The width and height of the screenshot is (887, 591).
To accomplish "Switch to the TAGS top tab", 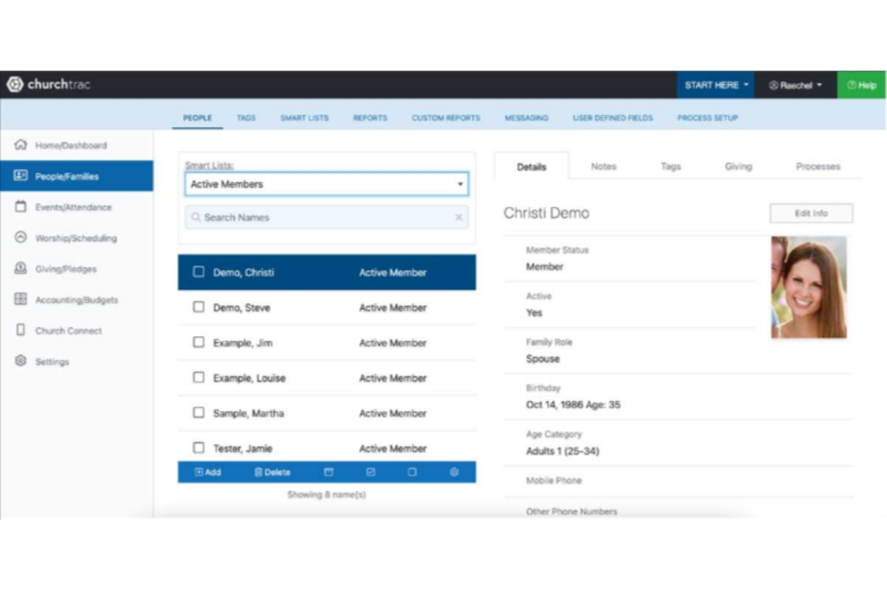I will (x=246, y=118).
